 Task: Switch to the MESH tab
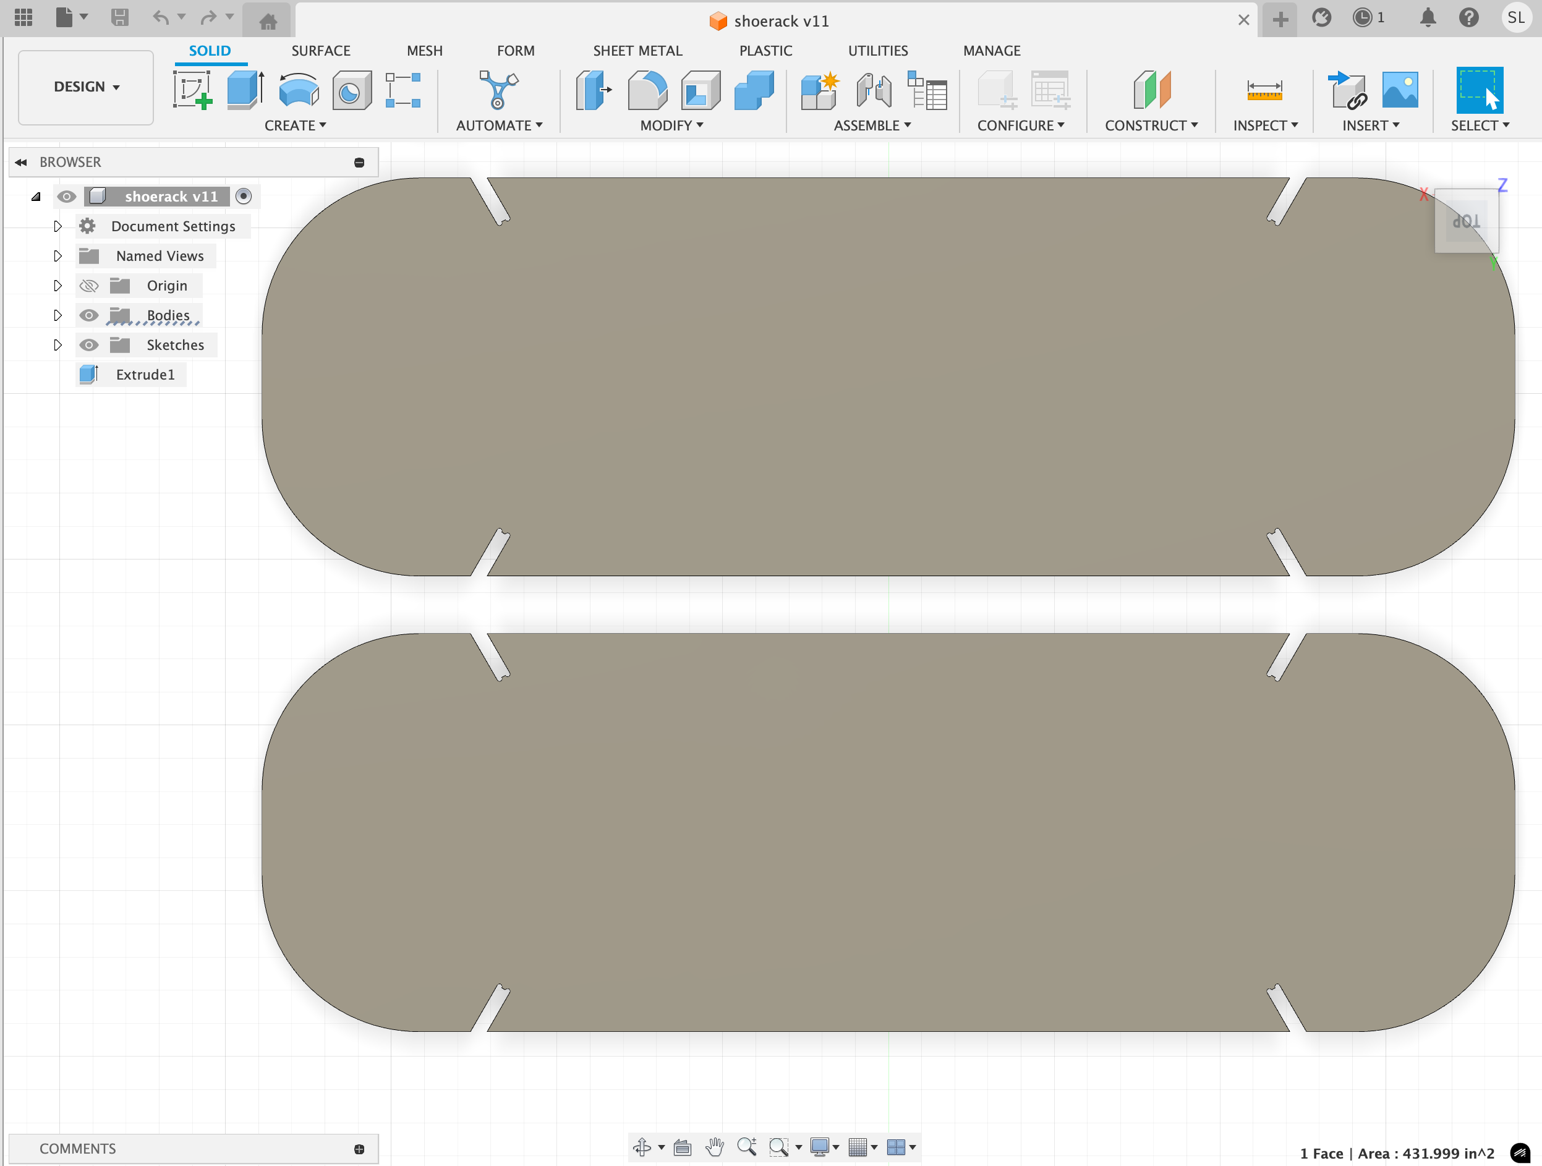click(425, 51)
